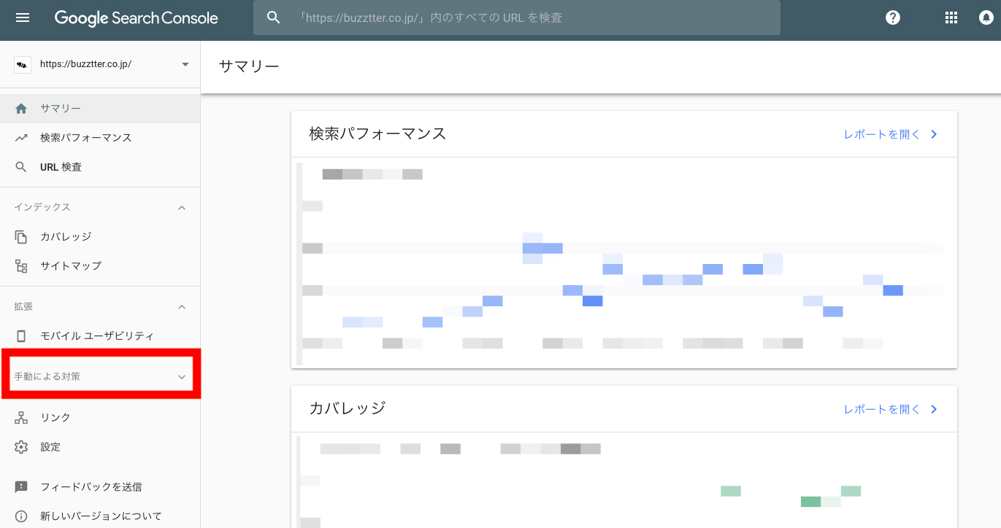Open 検索パフォーマンス in the sidebar
This screenshot has width=1001, height=528.
pos(100,138)
